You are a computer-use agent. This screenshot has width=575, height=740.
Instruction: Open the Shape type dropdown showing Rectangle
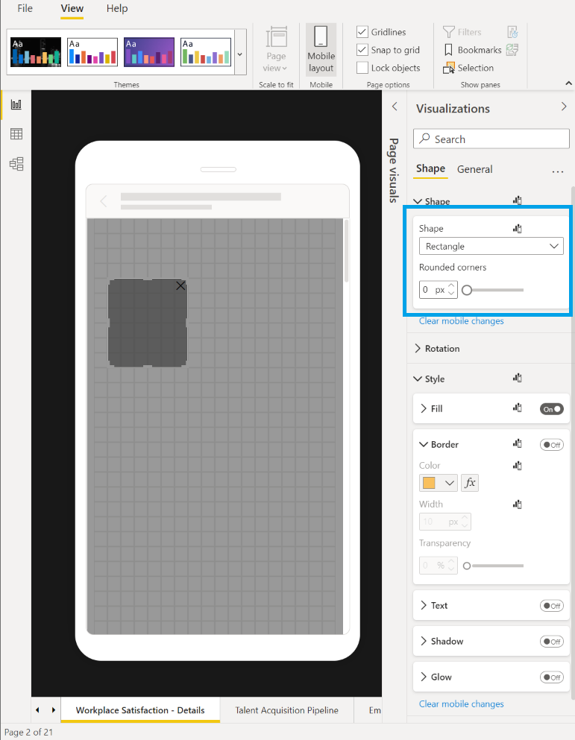491,246
